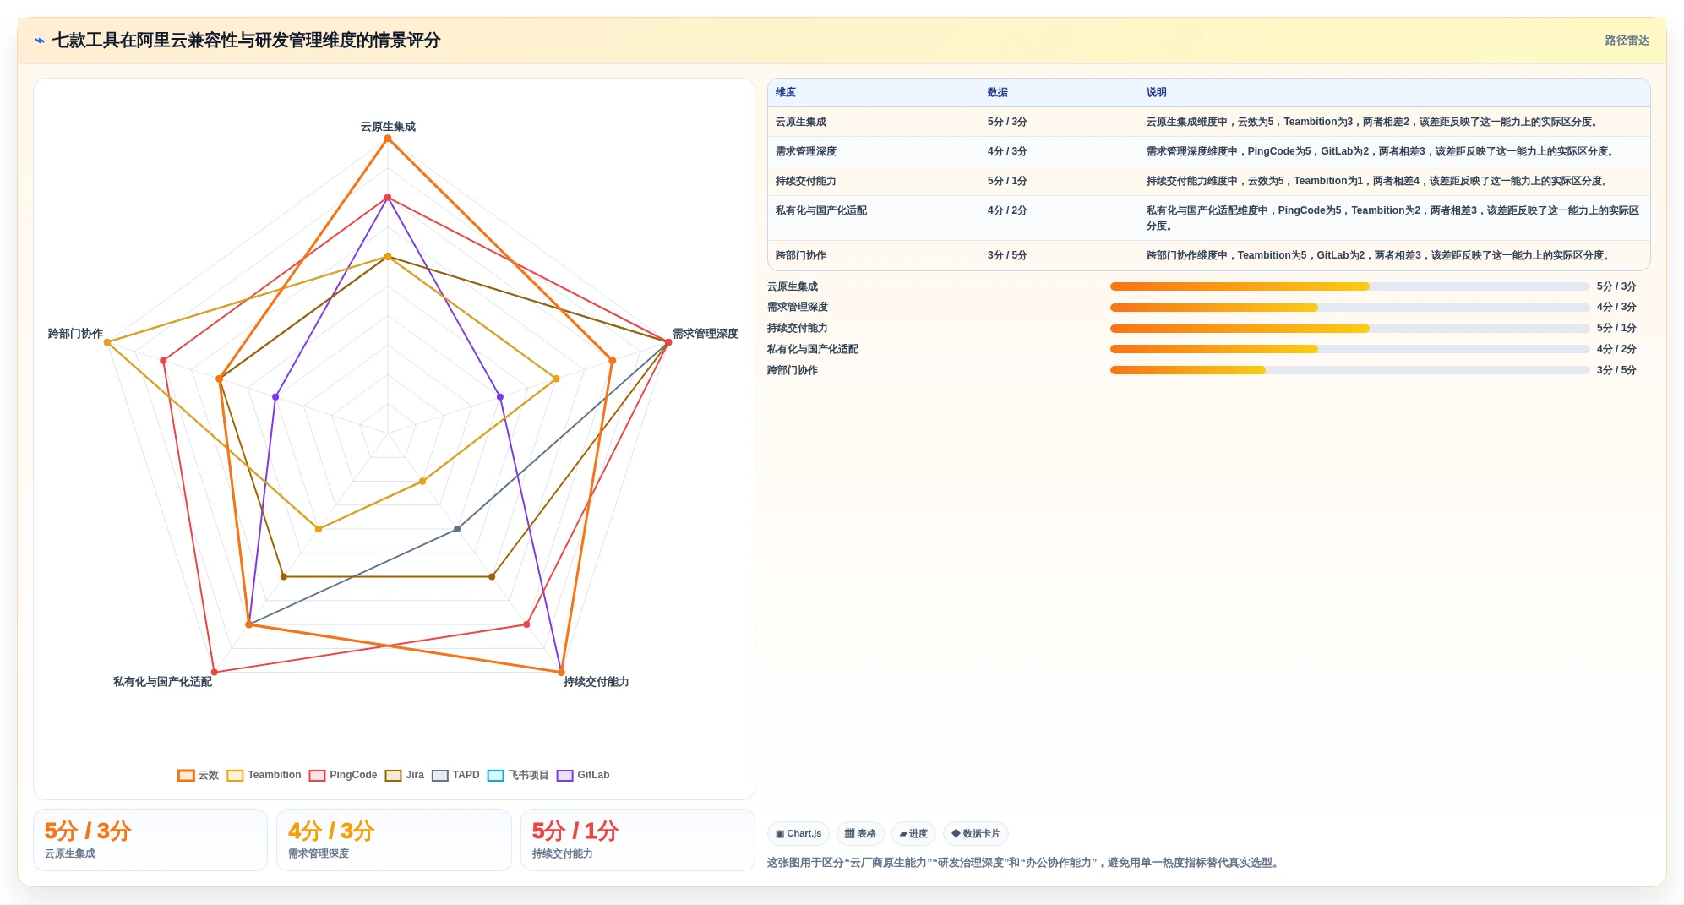Toggle the Jira legend entry
The height and width of the screenshot is (905, 1684).
coord(405,776)
